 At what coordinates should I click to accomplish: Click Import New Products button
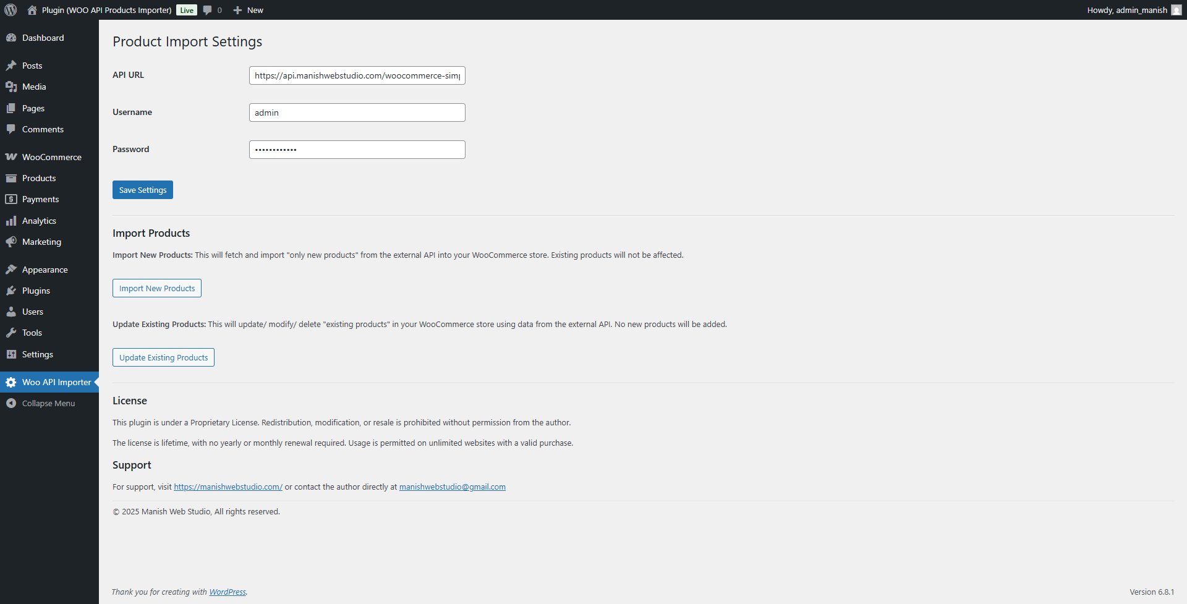pos(157,288)
